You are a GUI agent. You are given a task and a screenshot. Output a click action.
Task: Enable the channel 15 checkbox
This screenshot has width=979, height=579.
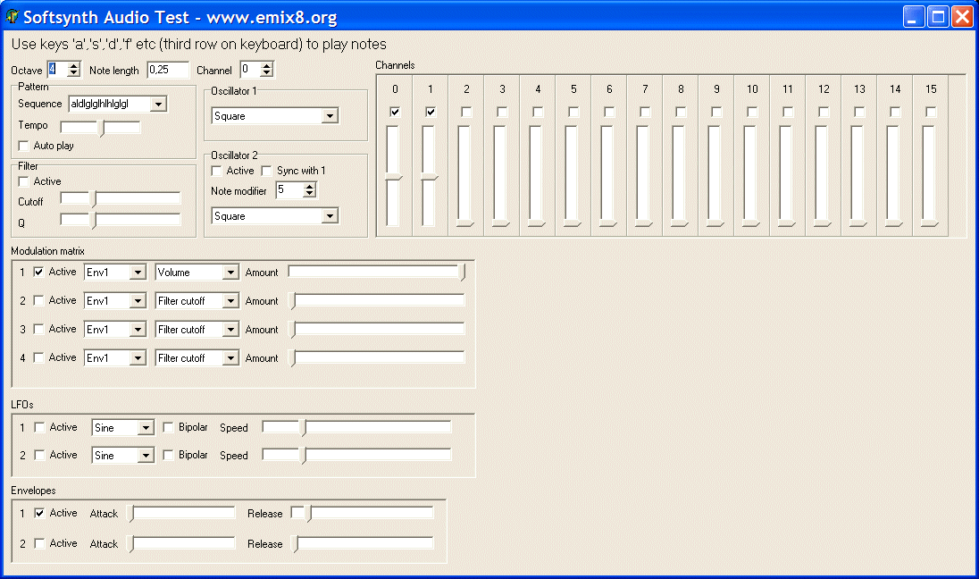[931, 112]
